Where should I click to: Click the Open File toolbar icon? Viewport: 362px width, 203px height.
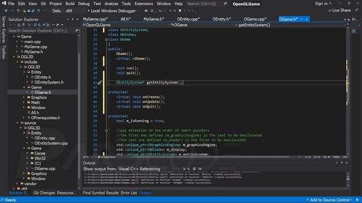click(x=24, y=11)
